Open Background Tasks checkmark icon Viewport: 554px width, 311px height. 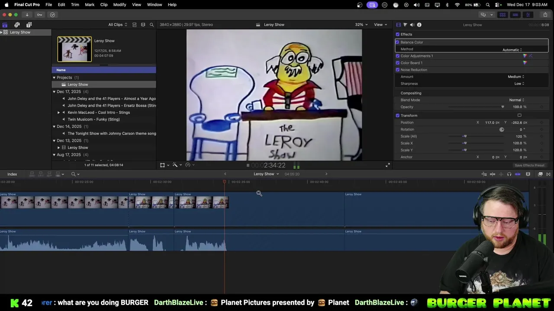52,15
